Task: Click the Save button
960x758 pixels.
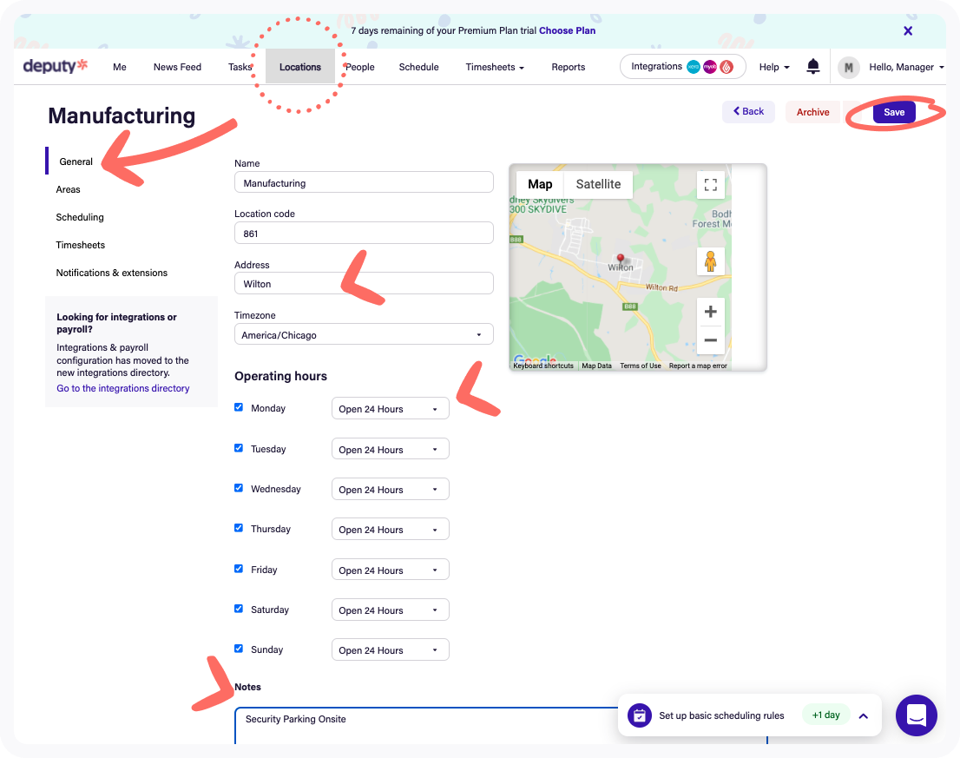Action: [x=893, y=112]
